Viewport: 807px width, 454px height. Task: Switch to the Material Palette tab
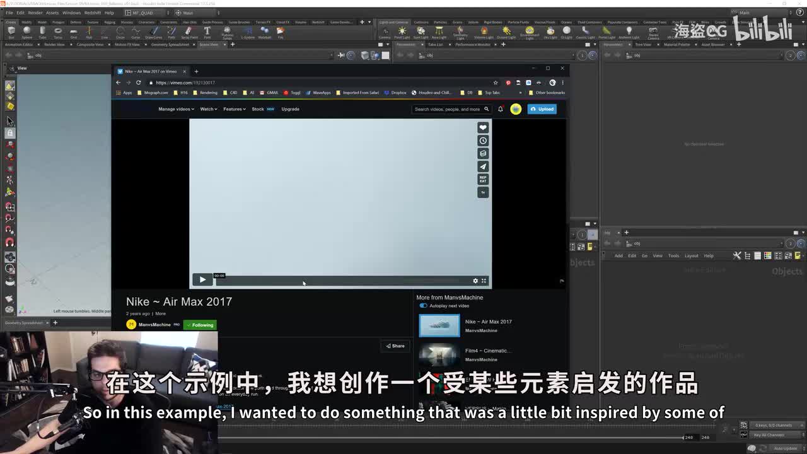(676, 45)
